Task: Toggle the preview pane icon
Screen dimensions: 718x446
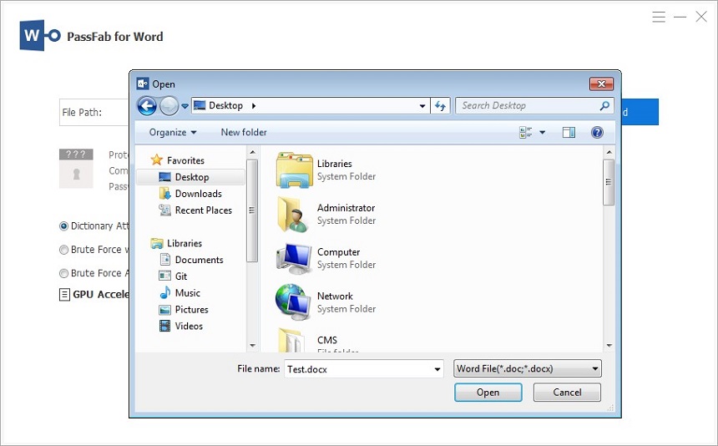Action: (569, 132)
